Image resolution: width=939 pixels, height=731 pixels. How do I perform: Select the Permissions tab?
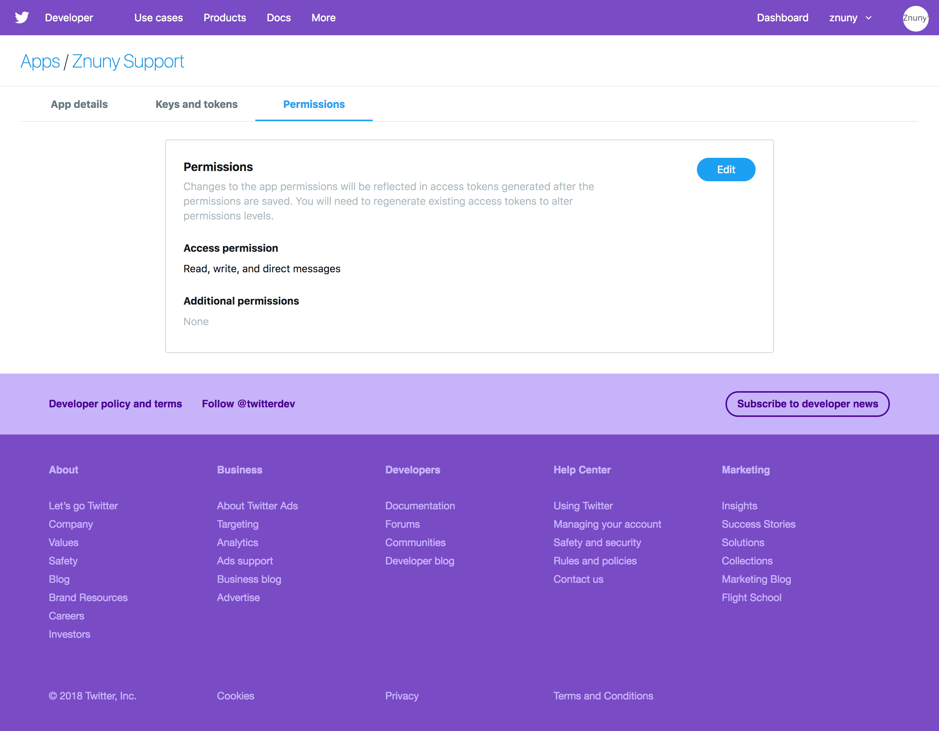(x=314, y=104)
